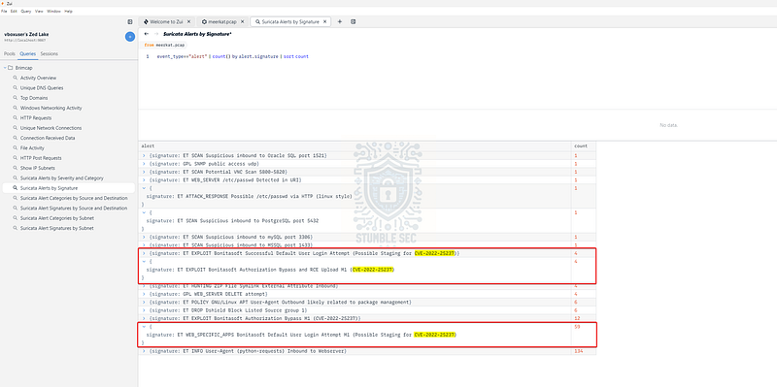Collapse the ET ATTACK_RESPONSE /etc/passwd row

144,188
